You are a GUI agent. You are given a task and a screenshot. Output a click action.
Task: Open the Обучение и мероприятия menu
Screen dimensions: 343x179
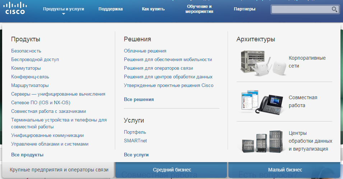coord(199,9)
